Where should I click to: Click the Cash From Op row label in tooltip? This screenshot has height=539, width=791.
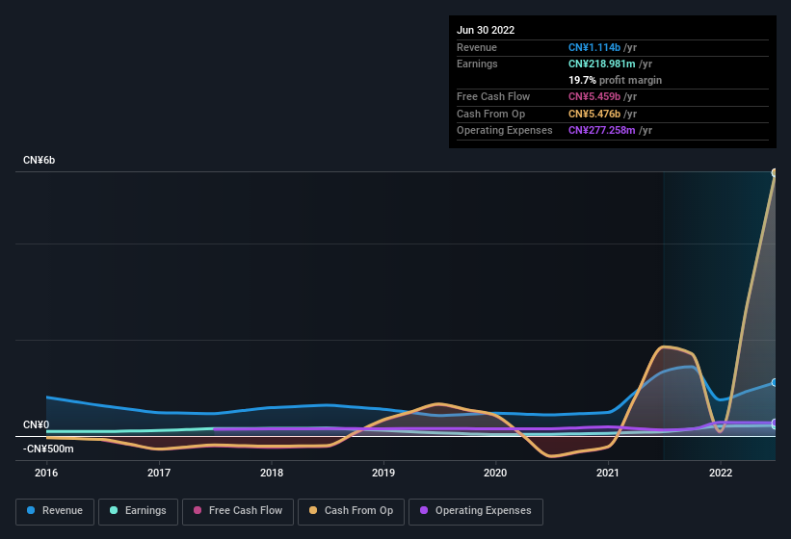[490, 114]
